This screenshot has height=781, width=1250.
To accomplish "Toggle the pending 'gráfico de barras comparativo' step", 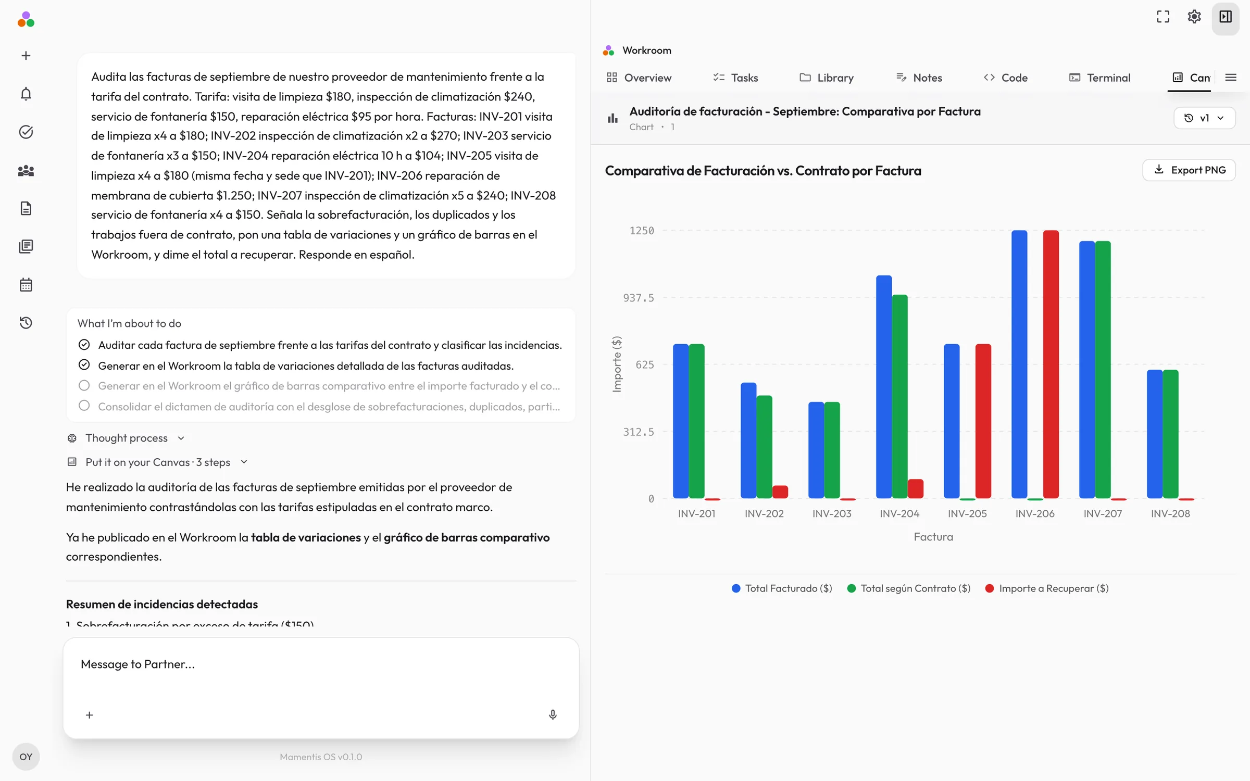I will click(x=84, y=385).
